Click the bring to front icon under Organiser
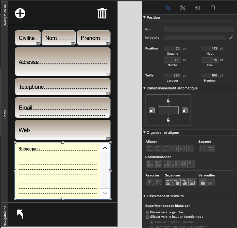Viewport: 237px width, 228px height. [168, 183]
